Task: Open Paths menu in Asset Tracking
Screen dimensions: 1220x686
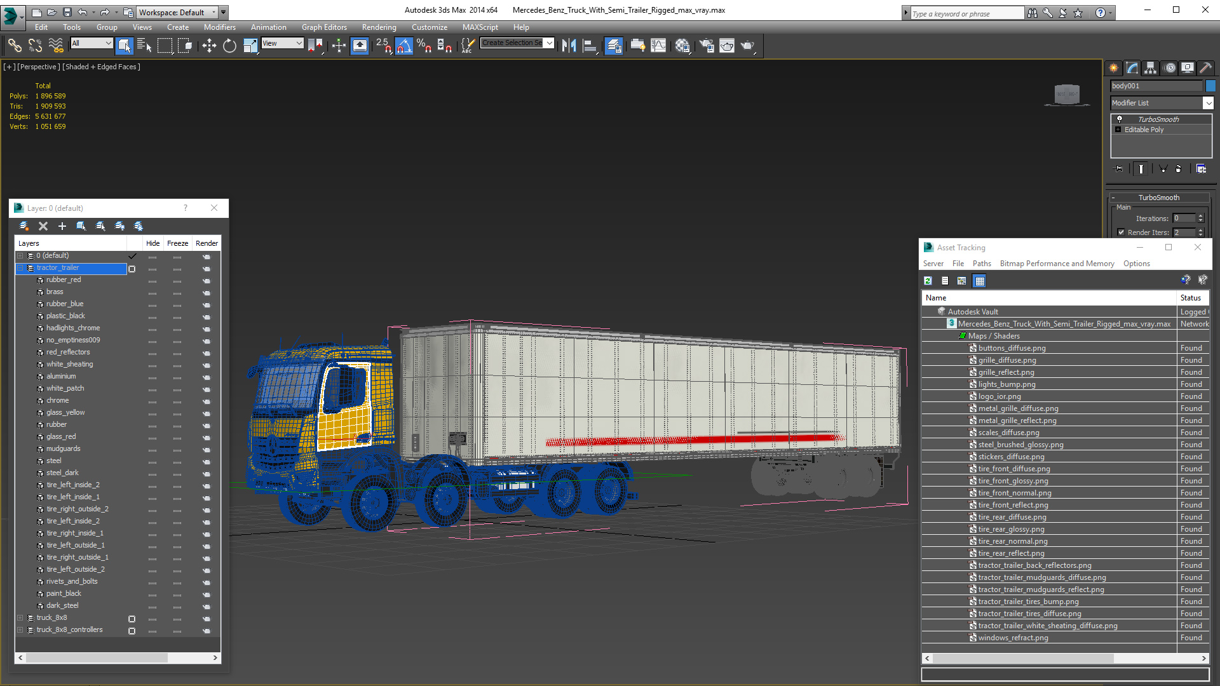Action: tap(982, 264)
